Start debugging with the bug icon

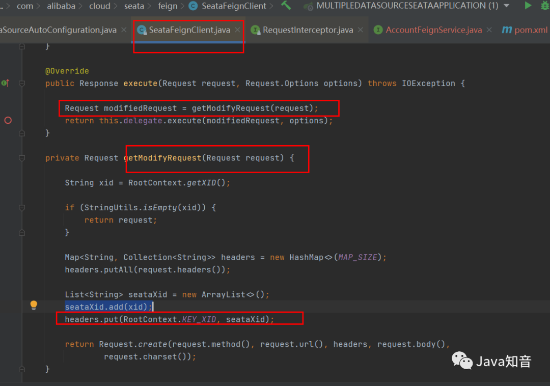point(545,5)
